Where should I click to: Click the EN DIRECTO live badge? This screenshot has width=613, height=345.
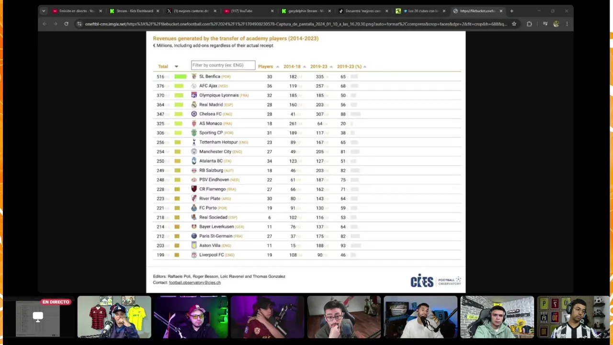pos(56,302)
